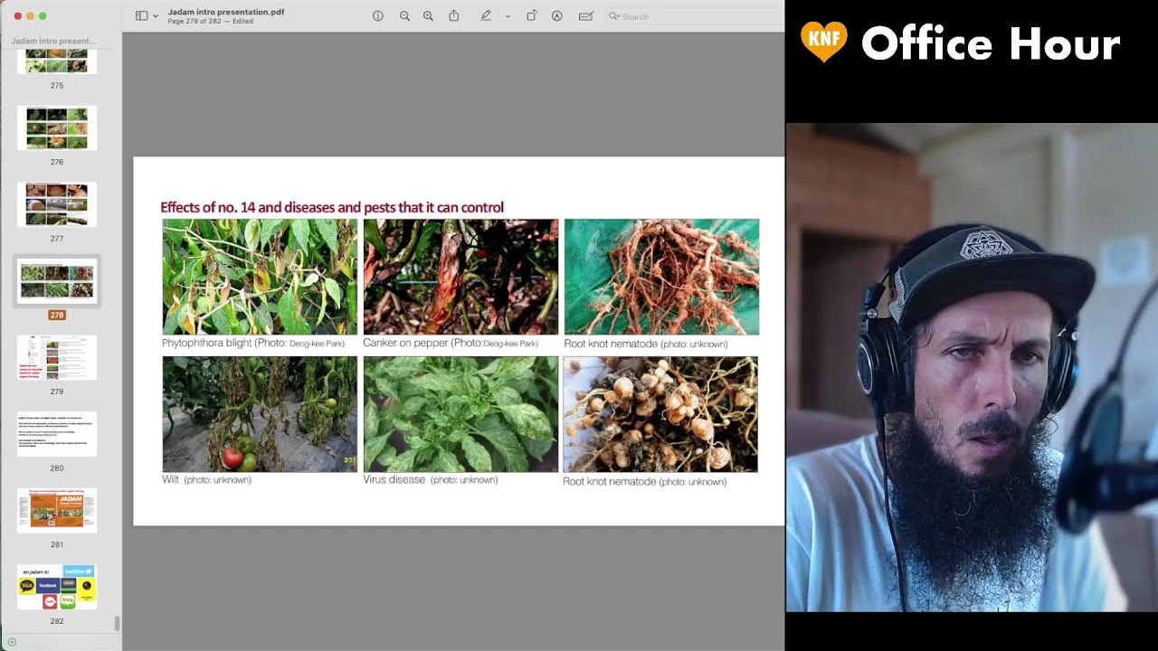Show the Markup toolbar
The height and width of the screenshot is (651, 1158).
557,16
